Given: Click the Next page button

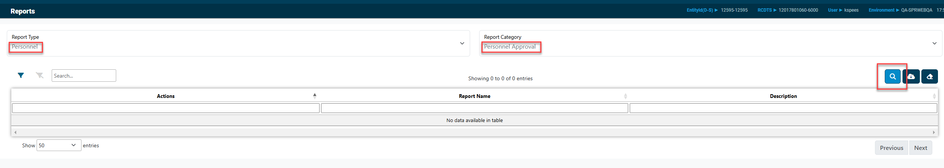Looking at the screenshot, I should point(920,148).
